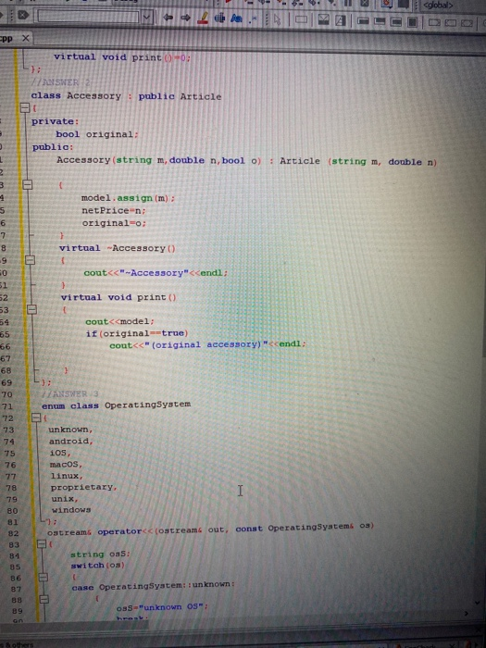Click the "(original accessory)" string line
This screenshot has width=486, height=648.
[x=207, y=344]
